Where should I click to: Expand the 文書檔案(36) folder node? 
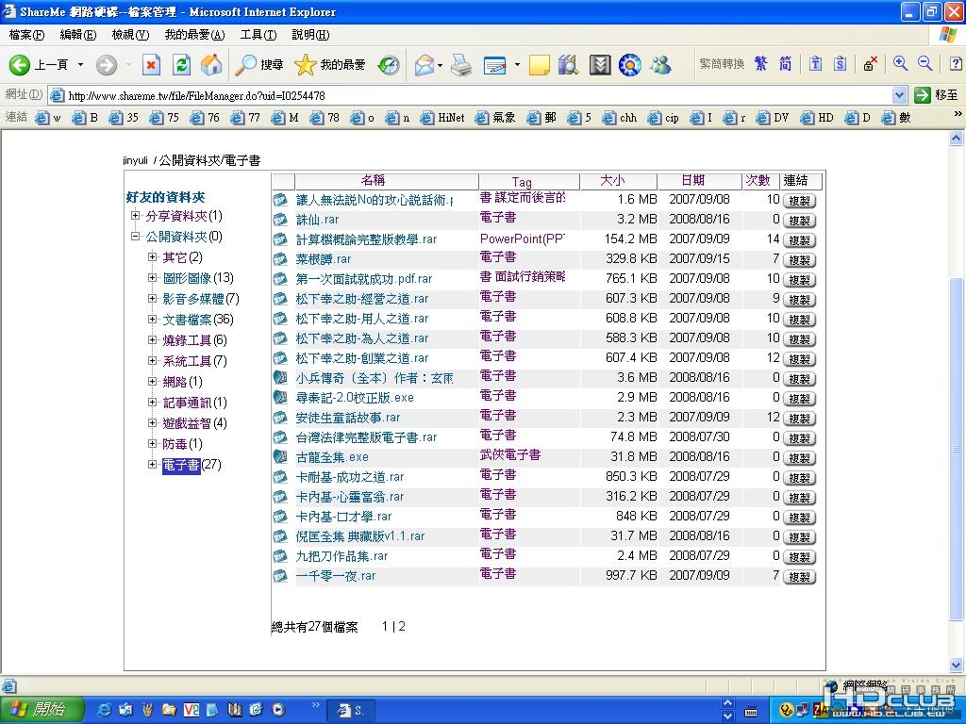point(152,319)
